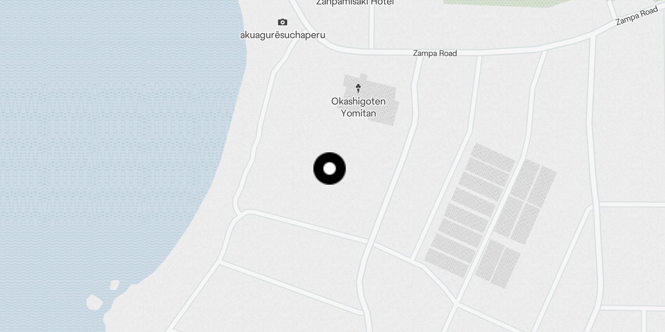
Task: Click the isolated lower pair of hatched blocks
Action: click(498, 264)
